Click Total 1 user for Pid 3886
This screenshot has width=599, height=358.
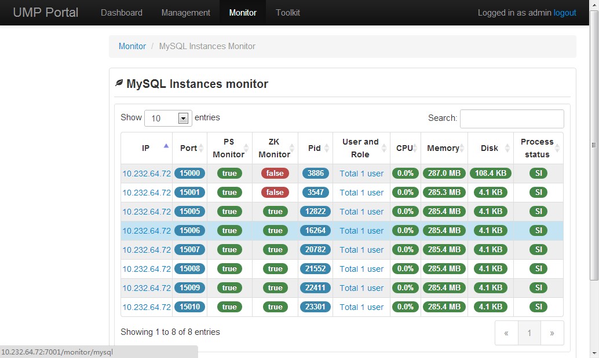pyautogui.click(x=361, y=174)
